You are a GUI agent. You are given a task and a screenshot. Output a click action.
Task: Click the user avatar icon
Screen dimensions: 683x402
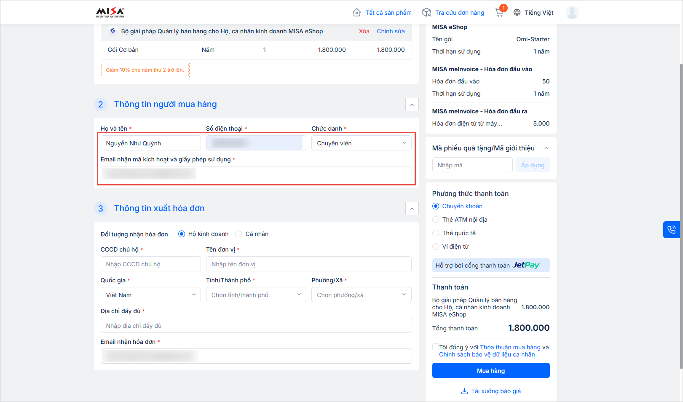pos(572,12)
